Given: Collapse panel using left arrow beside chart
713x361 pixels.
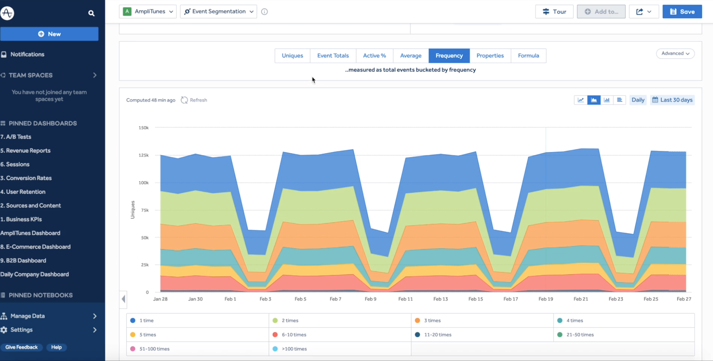Looking at the screenshot, I should pyautogui.click(x=123, y=299).
